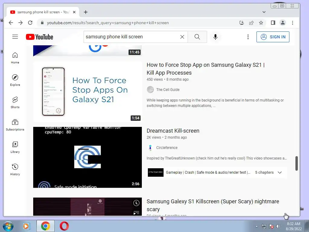Open YouTube settings three-dot menu
This screenshot has width=309, height=232.
coord(248,37)
